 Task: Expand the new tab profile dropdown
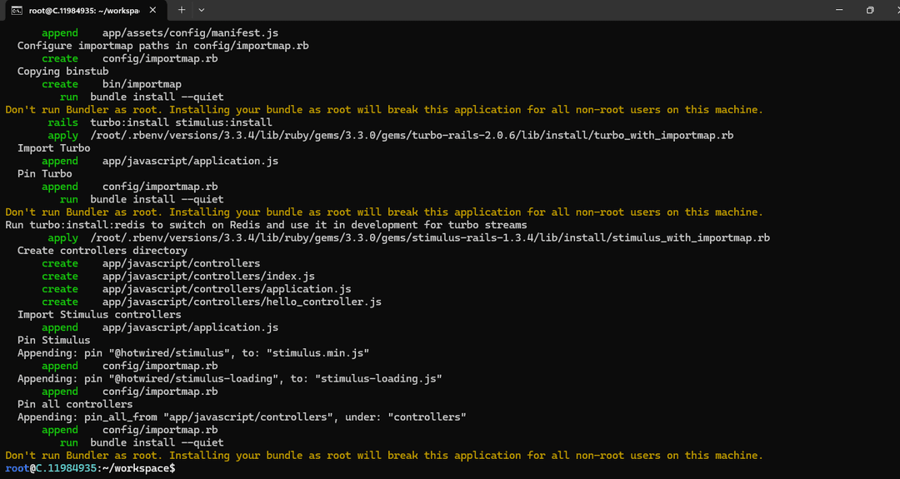point(202,10)
